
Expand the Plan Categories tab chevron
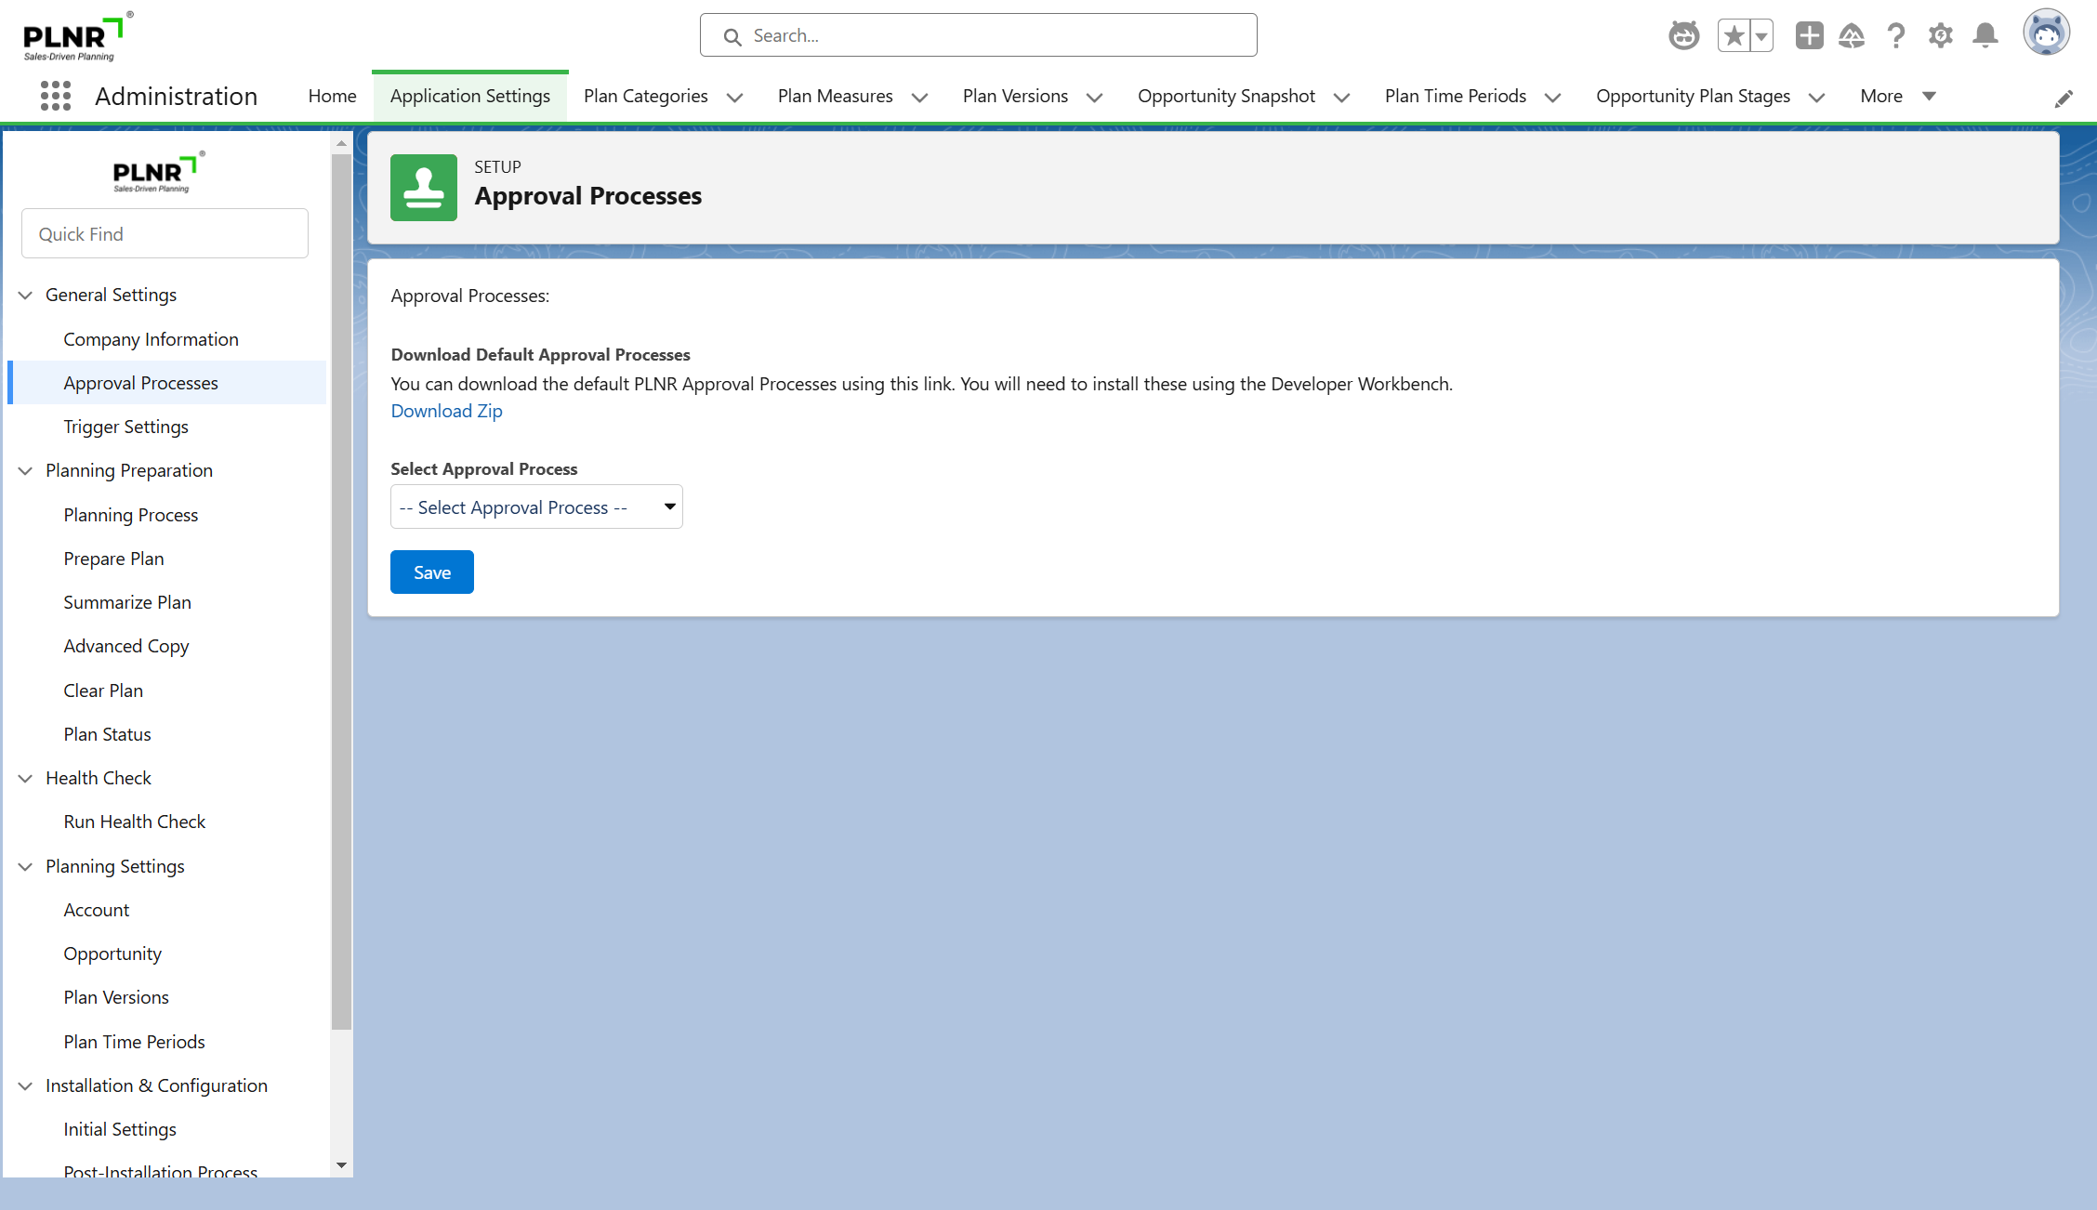(734, 97)
